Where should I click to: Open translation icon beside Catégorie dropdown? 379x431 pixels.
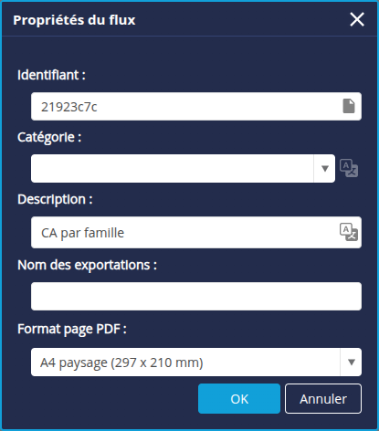click(x=349, y=168)
